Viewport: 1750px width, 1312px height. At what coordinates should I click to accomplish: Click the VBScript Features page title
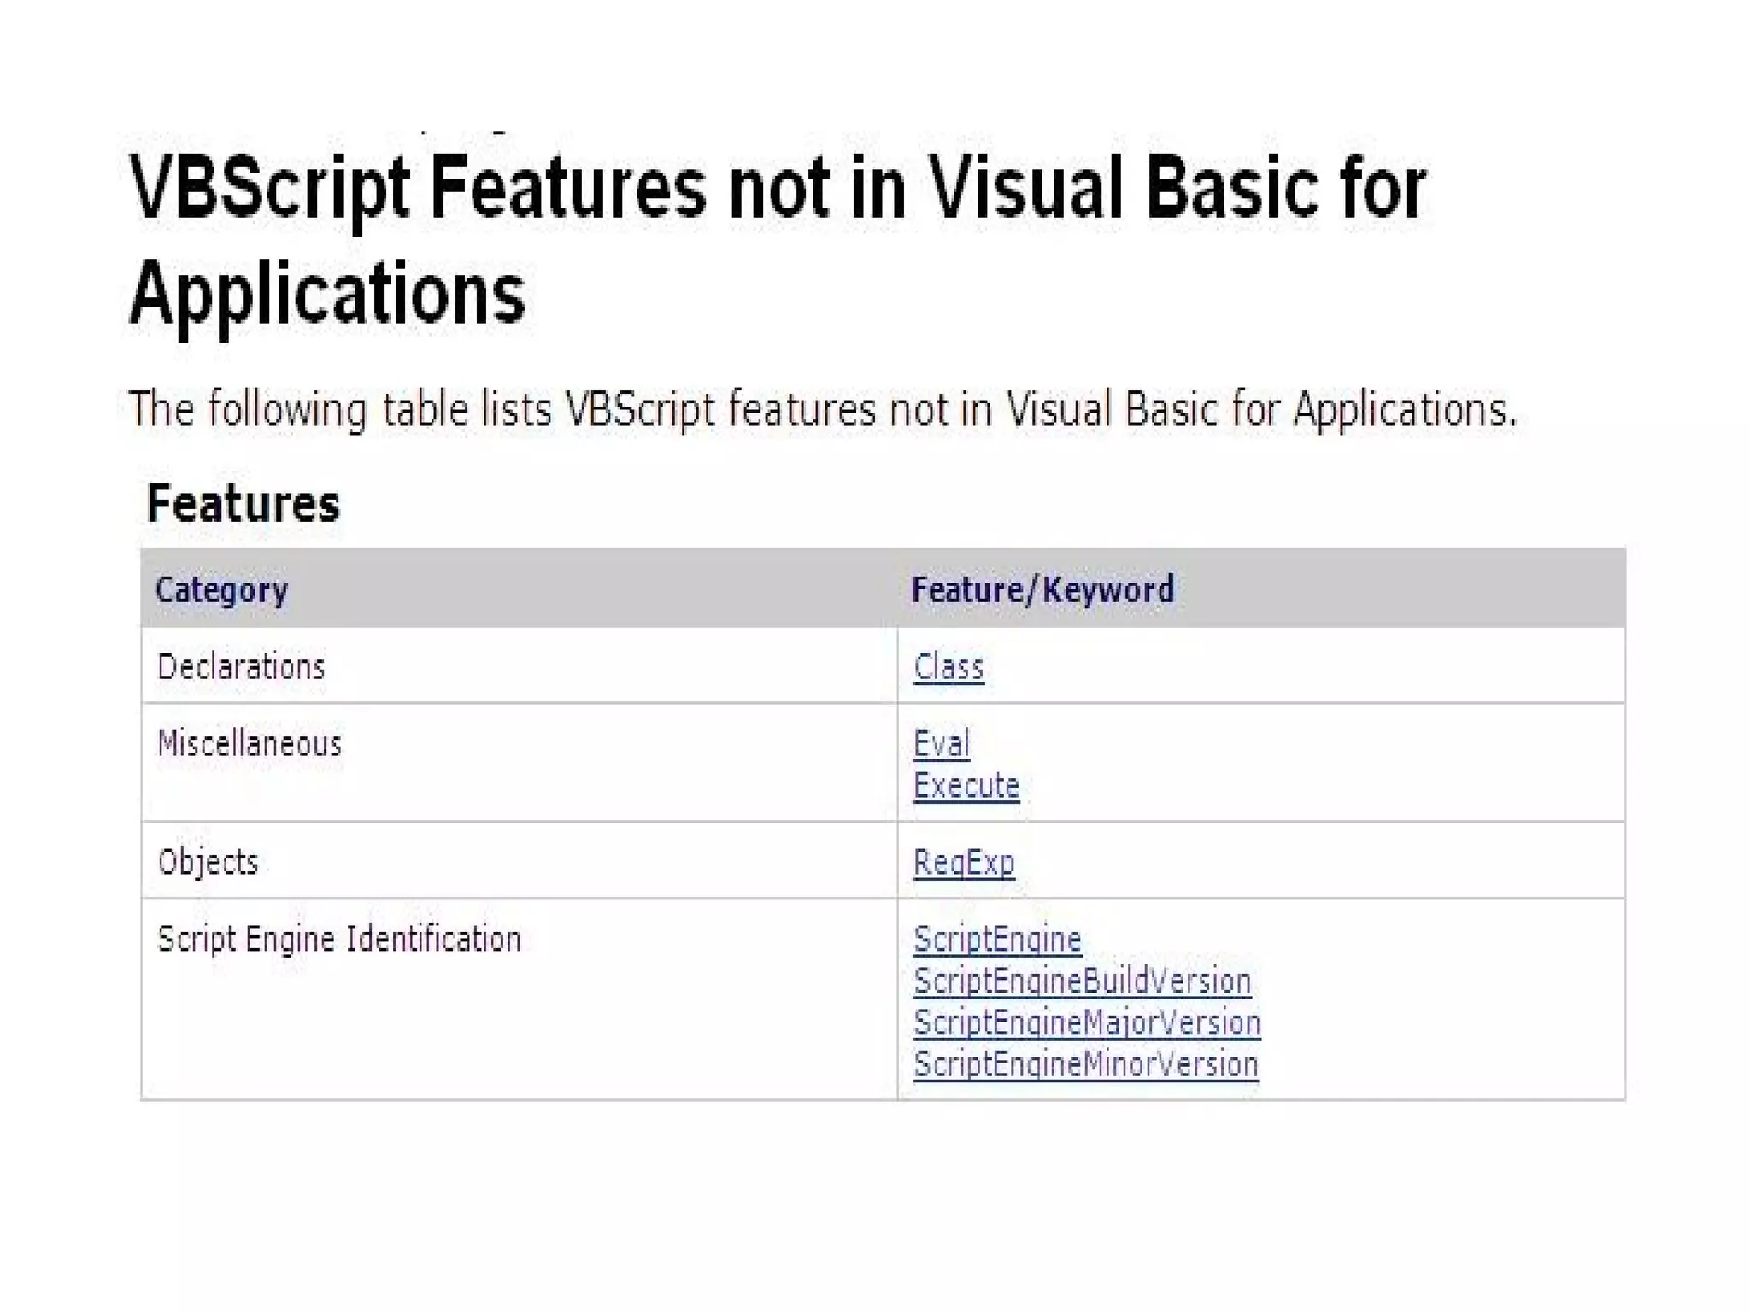(776, 188)
